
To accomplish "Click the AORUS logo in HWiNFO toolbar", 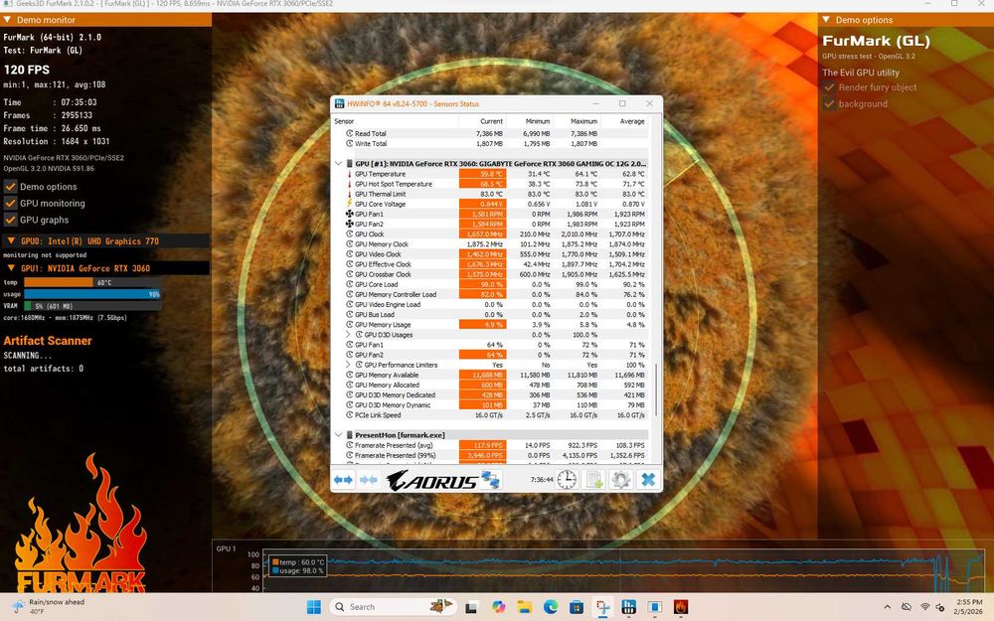I will tap(432, 480).
